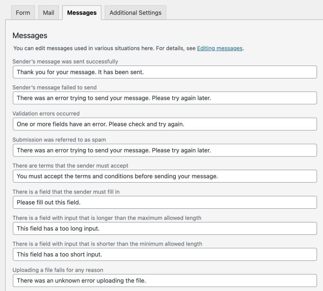Click label about longer than maximum allowed length
The image size is (323, 291).
click(107, 218)
